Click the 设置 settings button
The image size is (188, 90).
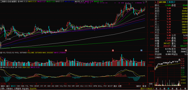tap(120, 86)
